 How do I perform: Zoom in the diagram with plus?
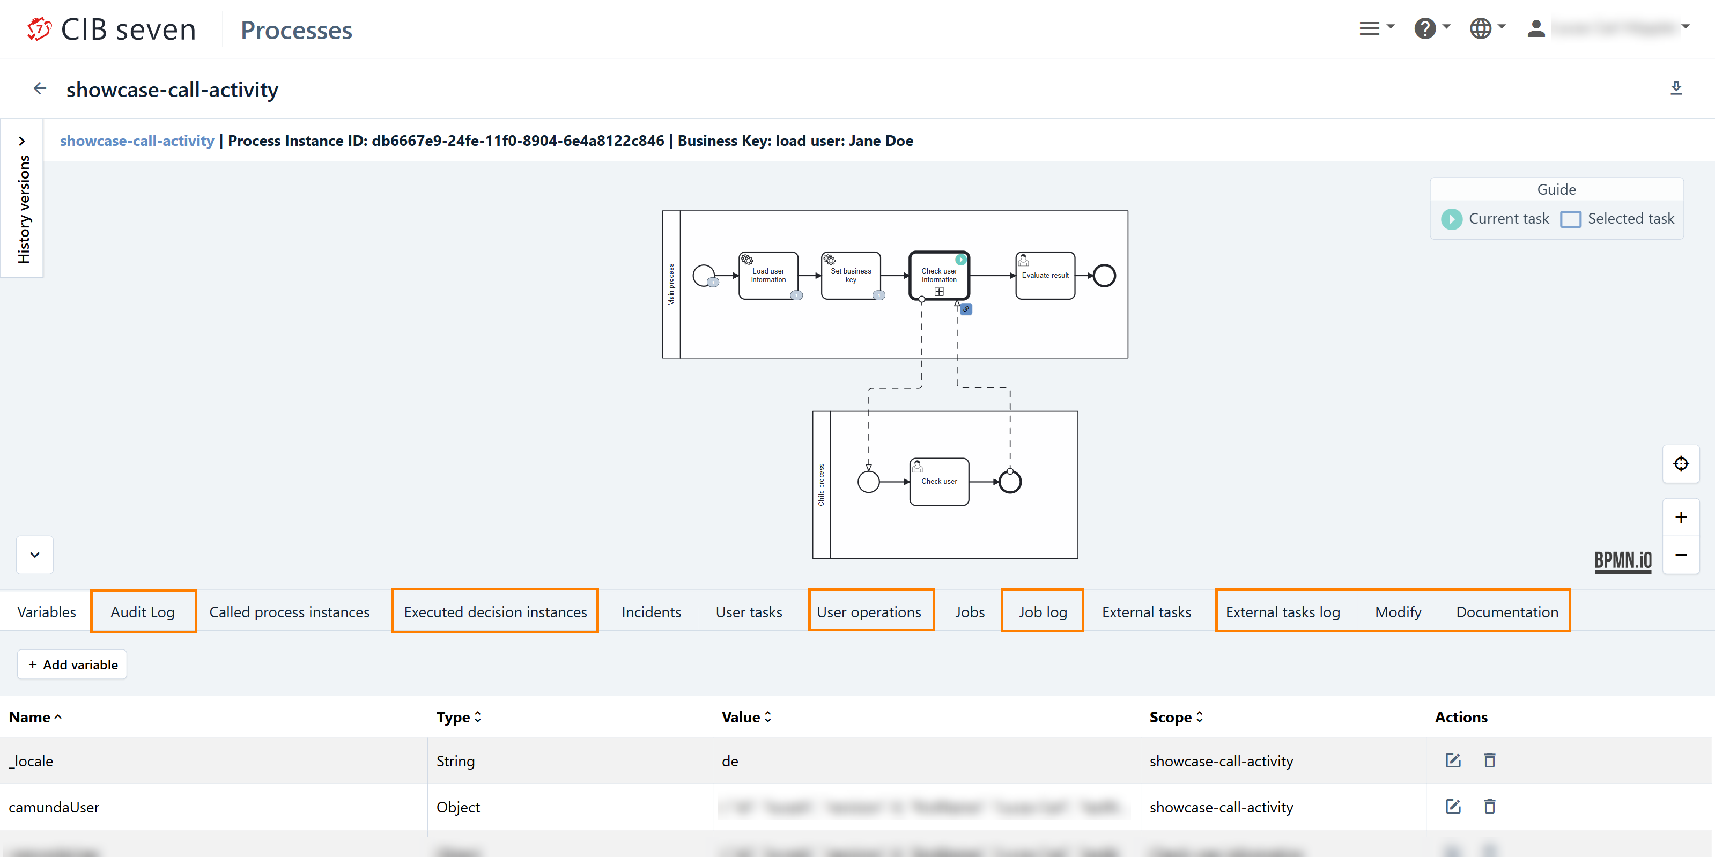coord(1680,518)
